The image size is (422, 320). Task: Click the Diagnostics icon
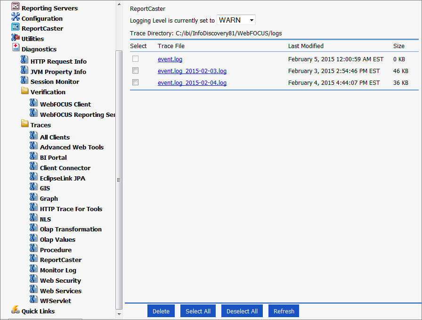point(16,47)
